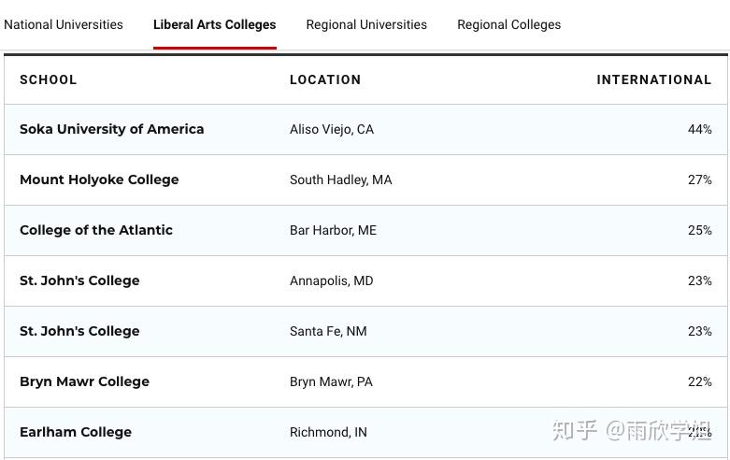
Task: Click the Aliso Viejo, CA location cell
Action: [x=332, y=129]
